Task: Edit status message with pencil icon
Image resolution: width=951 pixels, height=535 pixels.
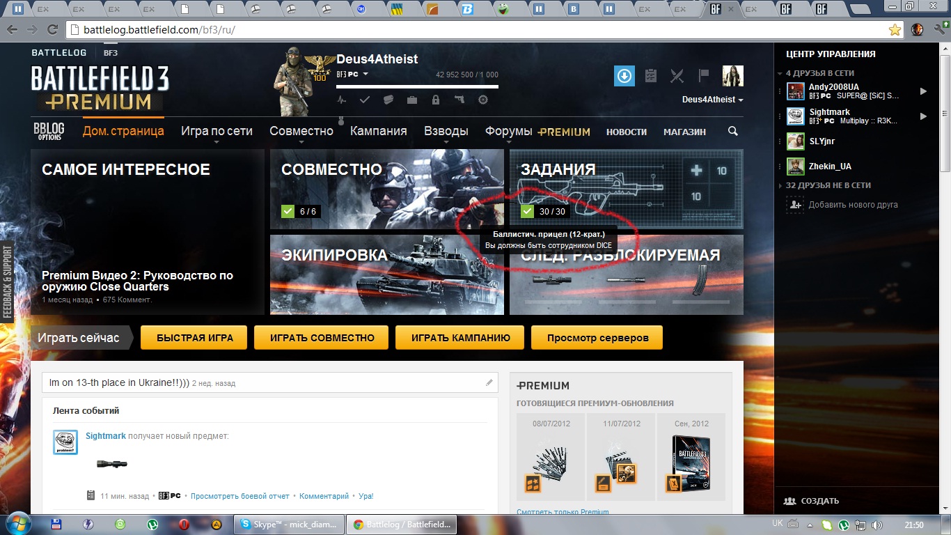Action: coord(489,382)
